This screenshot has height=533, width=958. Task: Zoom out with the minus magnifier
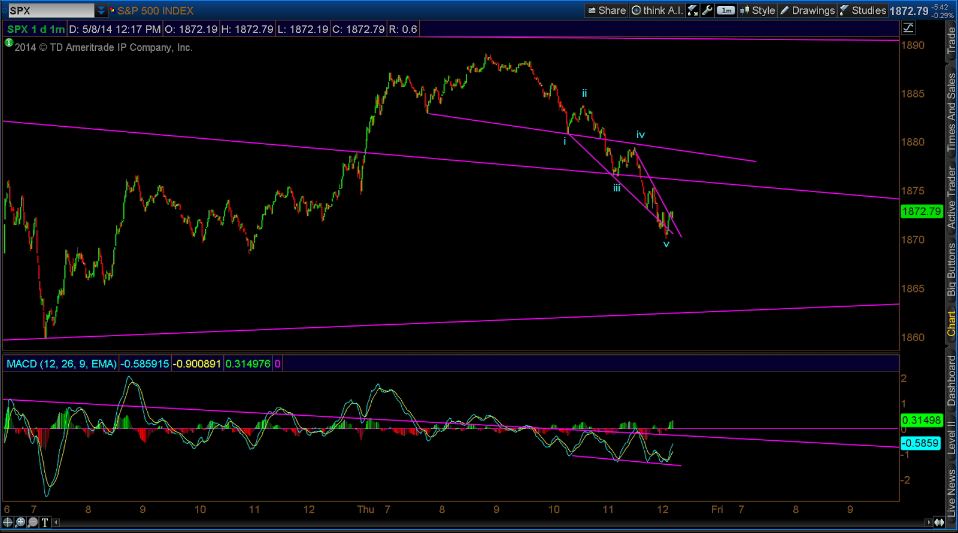point(33,522)
